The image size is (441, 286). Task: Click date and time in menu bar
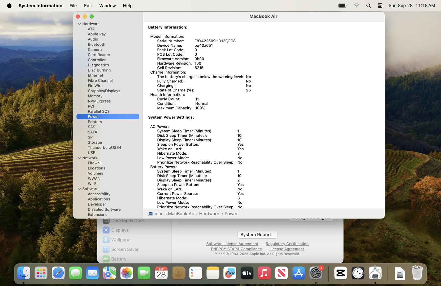coord(412,6)
